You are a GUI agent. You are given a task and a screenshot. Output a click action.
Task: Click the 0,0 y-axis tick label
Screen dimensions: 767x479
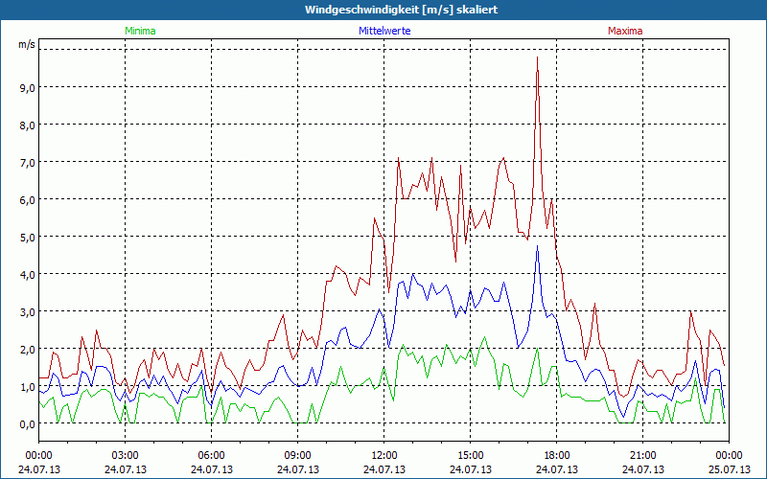click(x=26, y=423)
